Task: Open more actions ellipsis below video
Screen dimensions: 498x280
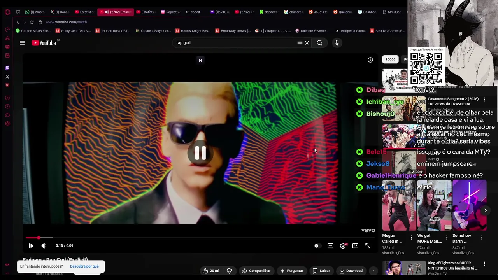Action: point(373,271)
